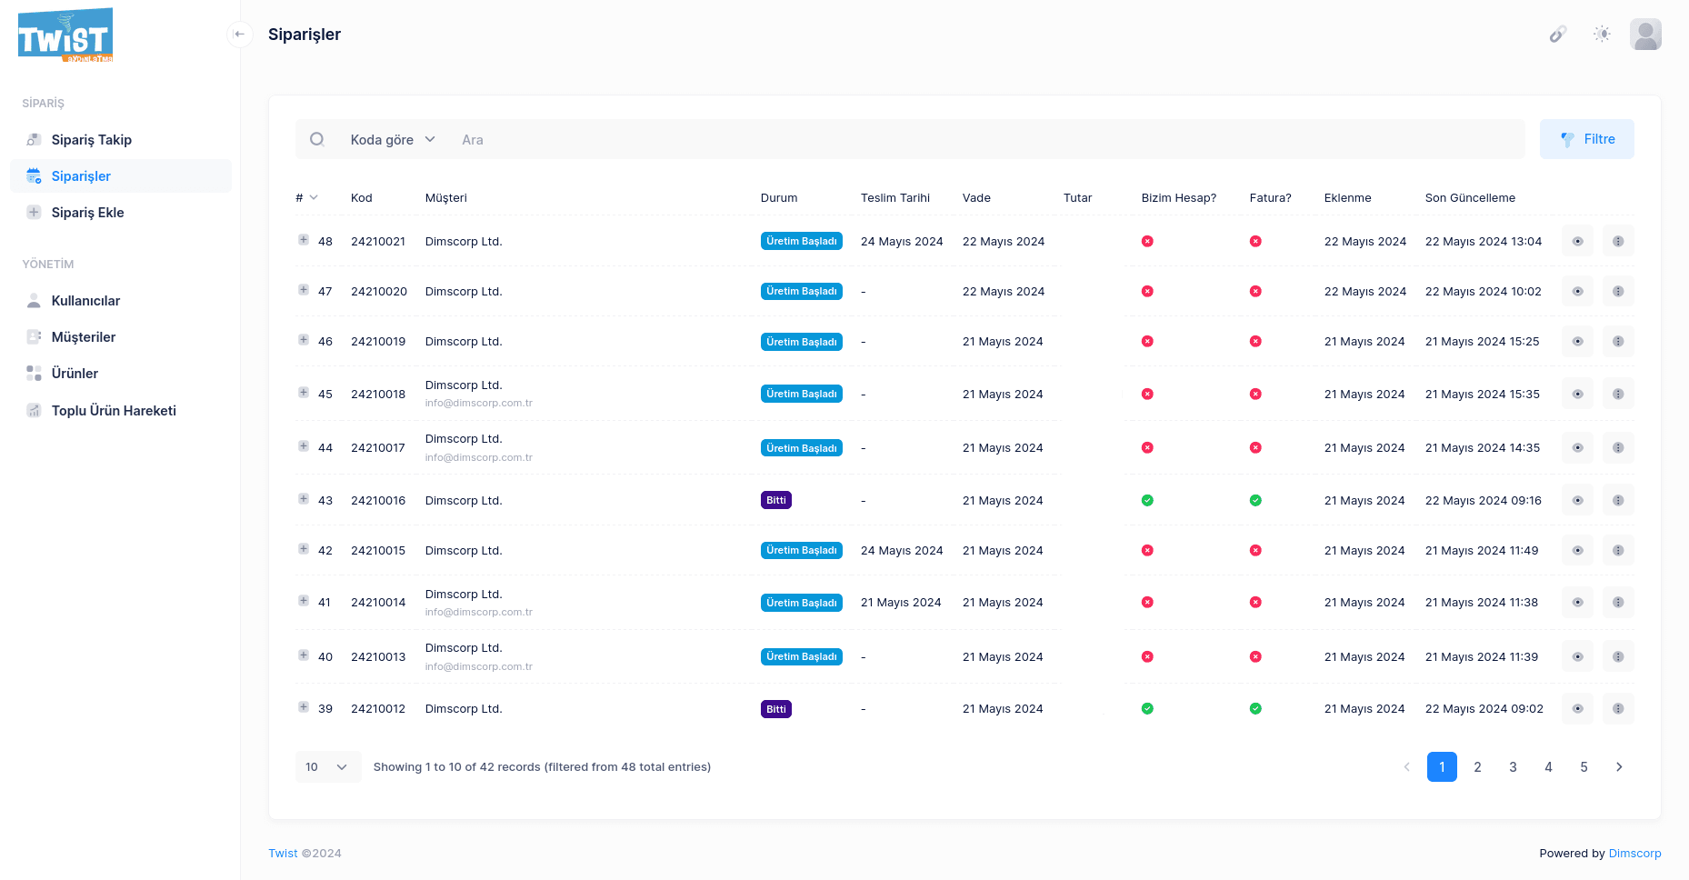Open the 'Koda göre' search dropdown
The width and height of the screenshot is (1689, 880).
[393, 139]
